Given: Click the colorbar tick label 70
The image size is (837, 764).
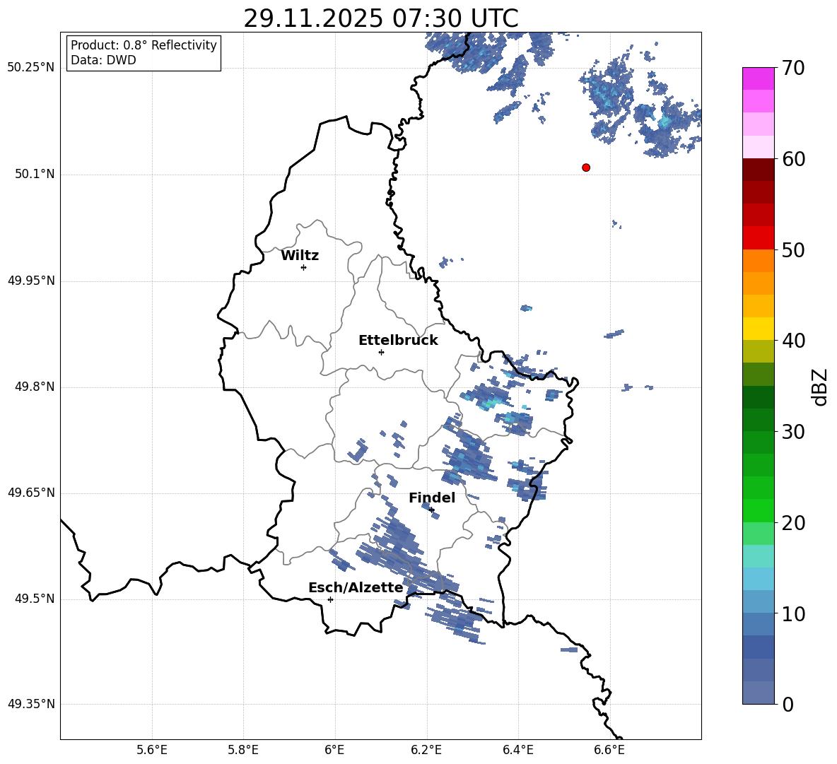Looking at the screenshot, I should click(793, 68).
